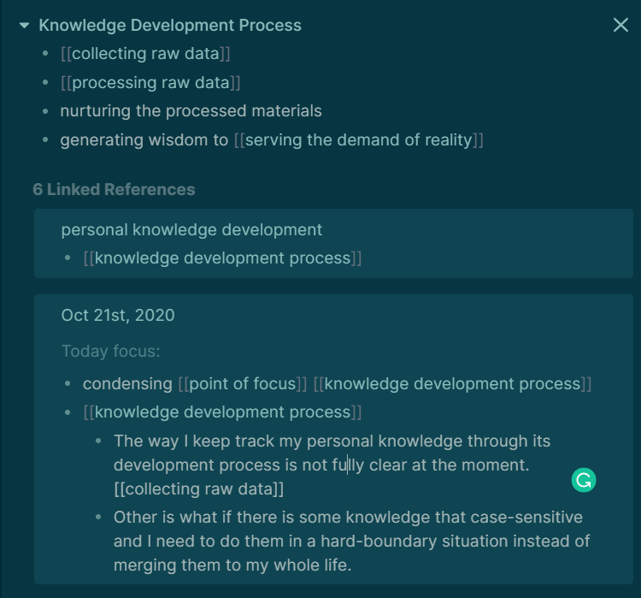Open the personal knowledge development reference page
The image size is (641, 598).
click(x=191, y=230)
